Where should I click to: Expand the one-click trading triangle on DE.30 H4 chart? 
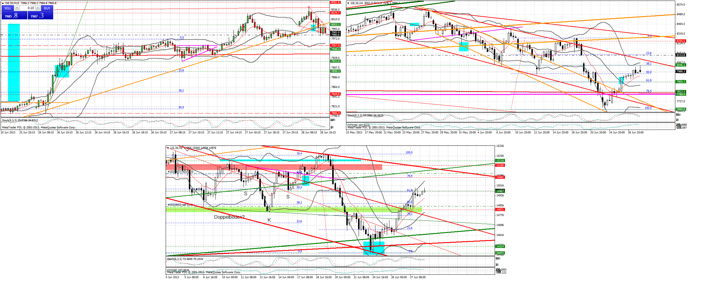pyautogui.click(x=348, y=3)
